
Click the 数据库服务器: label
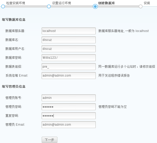(15, 31)
